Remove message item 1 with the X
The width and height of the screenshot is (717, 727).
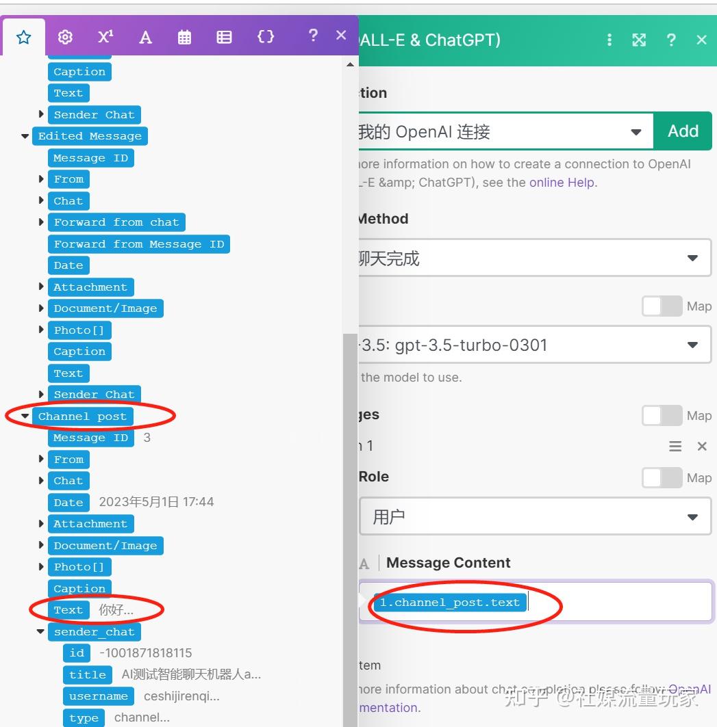tap(702, 446)
